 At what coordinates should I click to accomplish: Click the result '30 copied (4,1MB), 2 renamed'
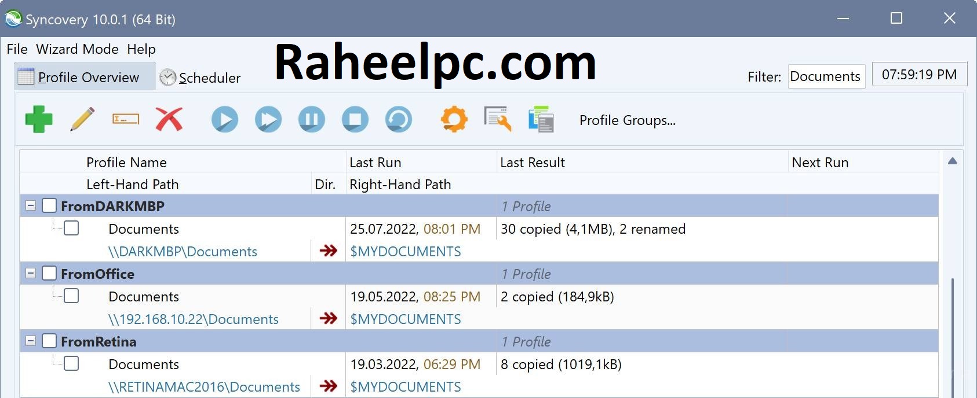pyautogui.click(x=593, y=229)
